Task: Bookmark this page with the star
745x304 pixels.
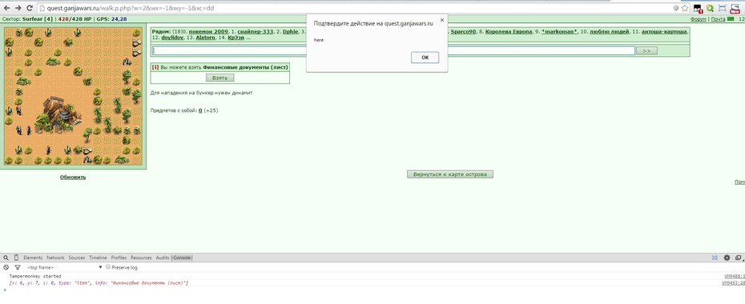Action: [x=685, y=8]
